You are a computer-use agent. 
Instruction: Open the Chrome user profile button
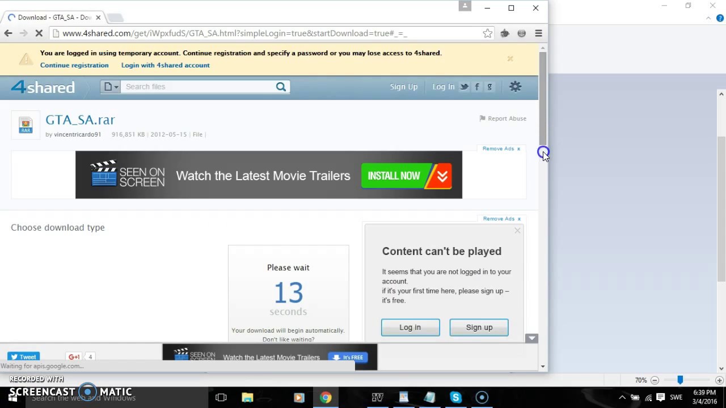465,6
